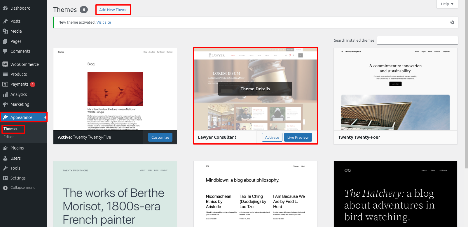The height and width of the screenshot is (227, 468).
Task: Click the themes count badge 6
Action: [84, 10]
